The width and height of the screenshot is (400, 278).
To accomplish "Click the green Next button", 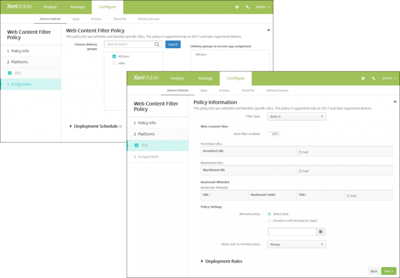I will (388, 271).
